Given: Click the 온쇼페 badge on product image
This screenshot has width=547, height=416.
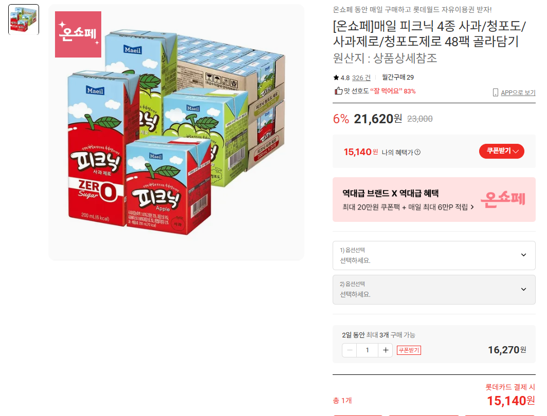Looking at the screenshot, I should [x=78, y=34].
